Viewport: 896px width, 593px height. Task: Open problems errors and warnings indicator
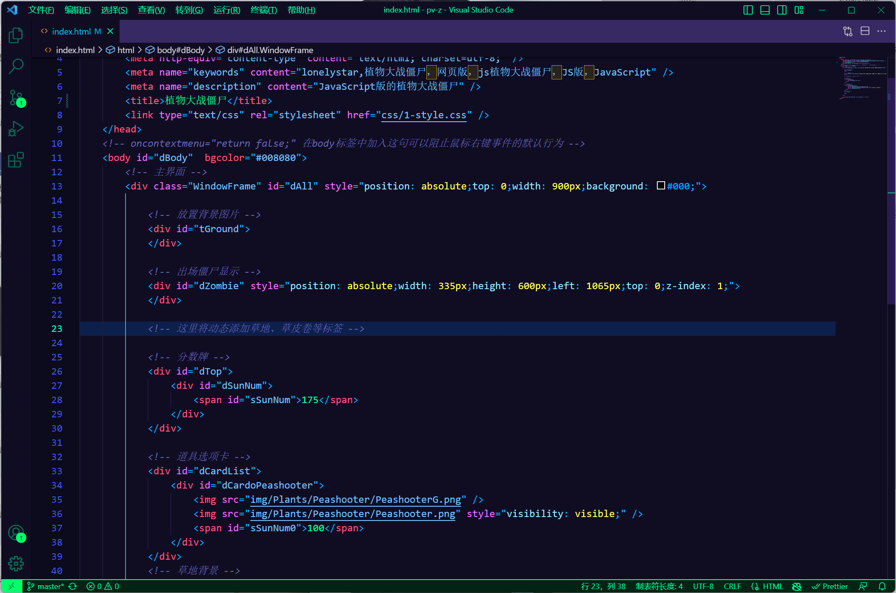[103, 586]
